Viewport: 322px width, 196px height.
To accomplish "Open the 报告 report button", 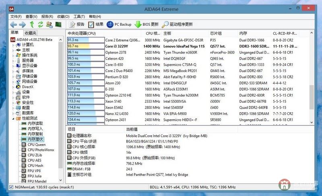I will click(76, 25).
